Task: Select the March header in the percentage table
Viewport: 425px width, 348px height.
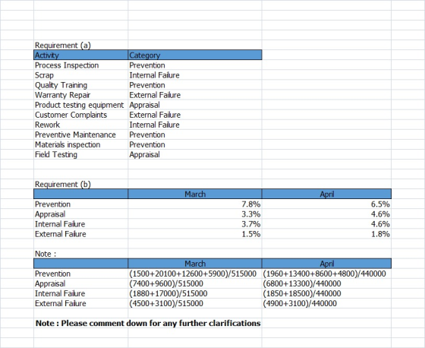Action: point(195,194)
